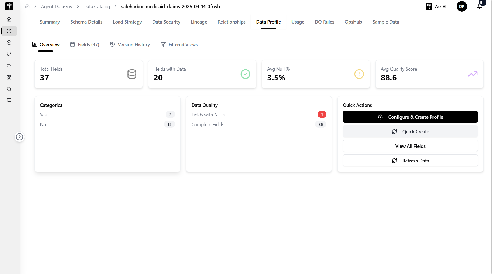The image size is (492, 274).
Task: Click the Data Quality card heading
Action: pos(204,105)
